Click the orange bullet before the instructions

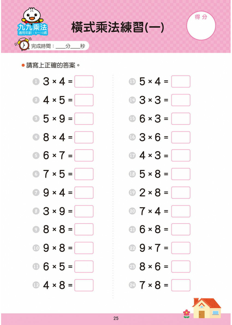point(23,66)
